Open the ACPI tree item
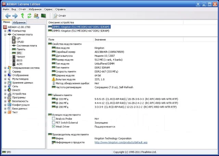 pyautogui.click(x=20, y=64)
